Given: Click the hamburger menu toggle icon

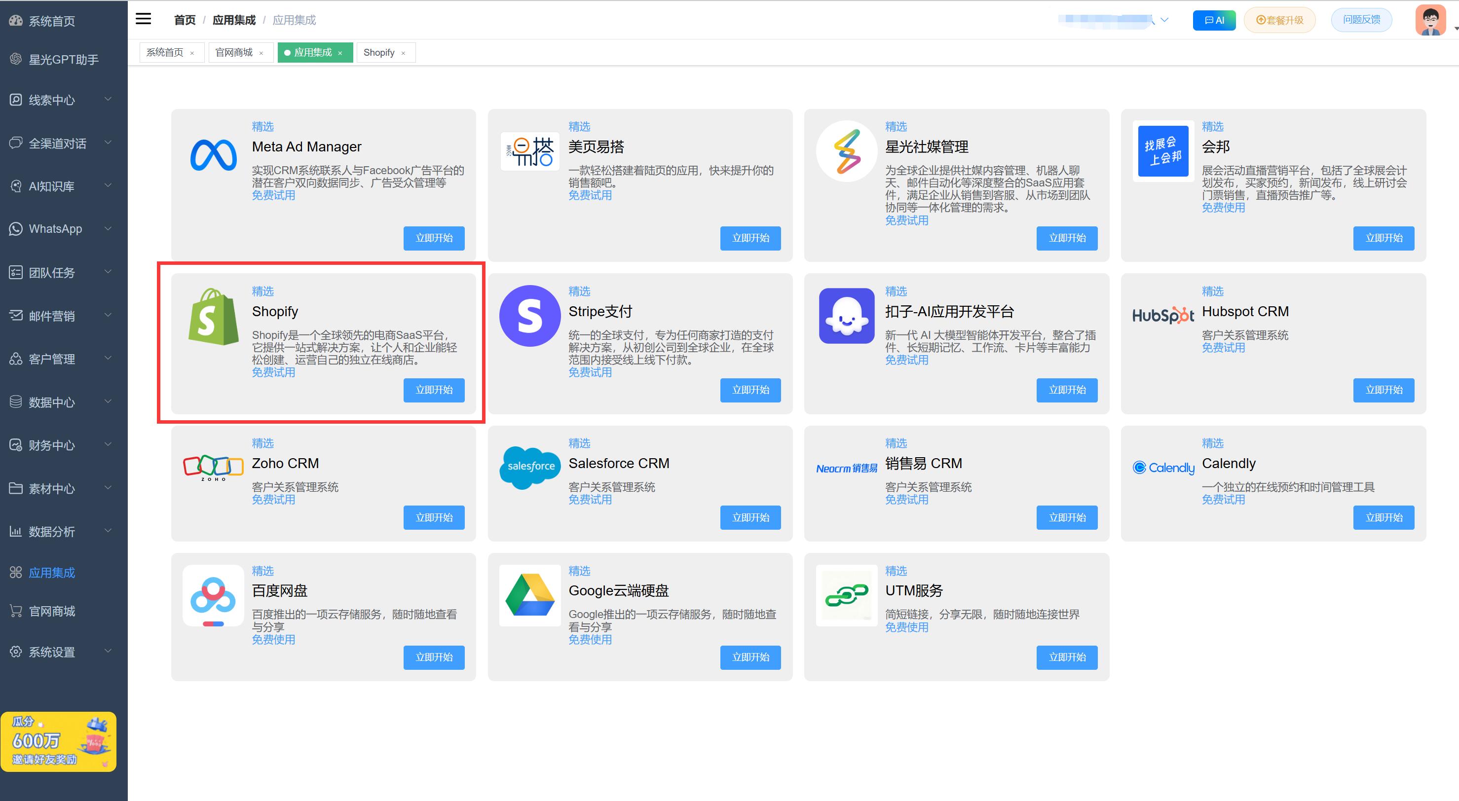Looking at the screenshot, I should 143,19.
